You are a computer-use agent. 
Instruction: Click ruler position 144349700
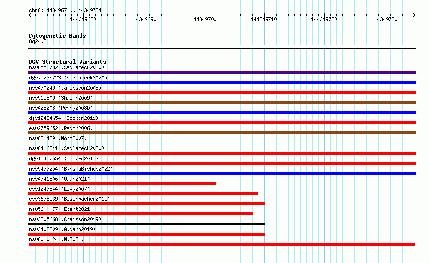[x=203, y=19]
